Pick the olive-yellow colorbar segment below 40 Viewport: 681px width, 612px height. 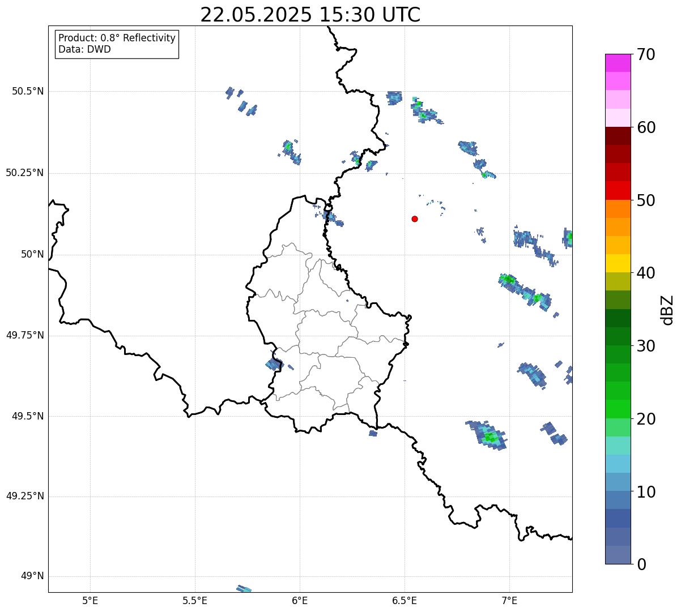(x=618, y=281)
